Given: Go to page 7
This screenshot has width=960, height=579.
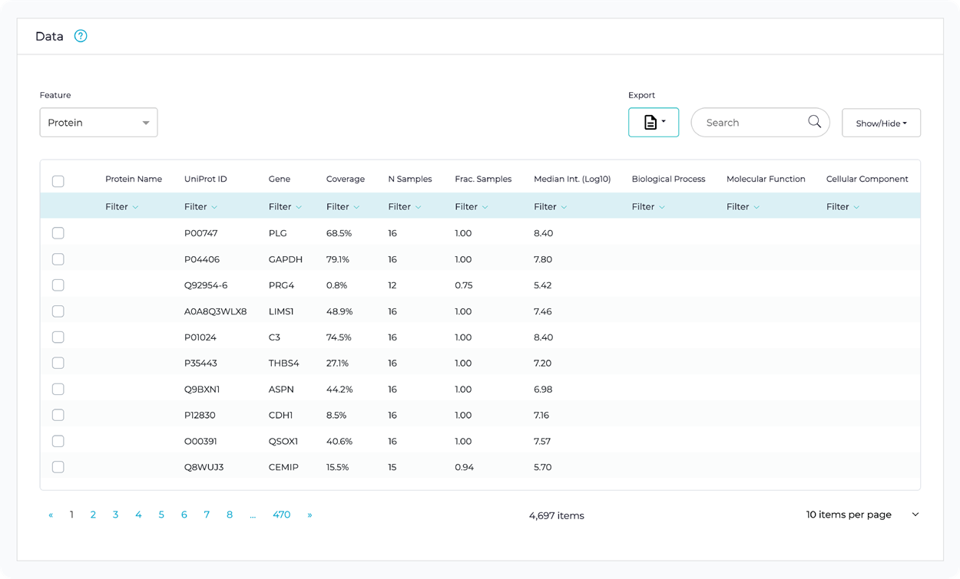Looking at the screenshot, I should pyautogui.click(x=207, y=515).
